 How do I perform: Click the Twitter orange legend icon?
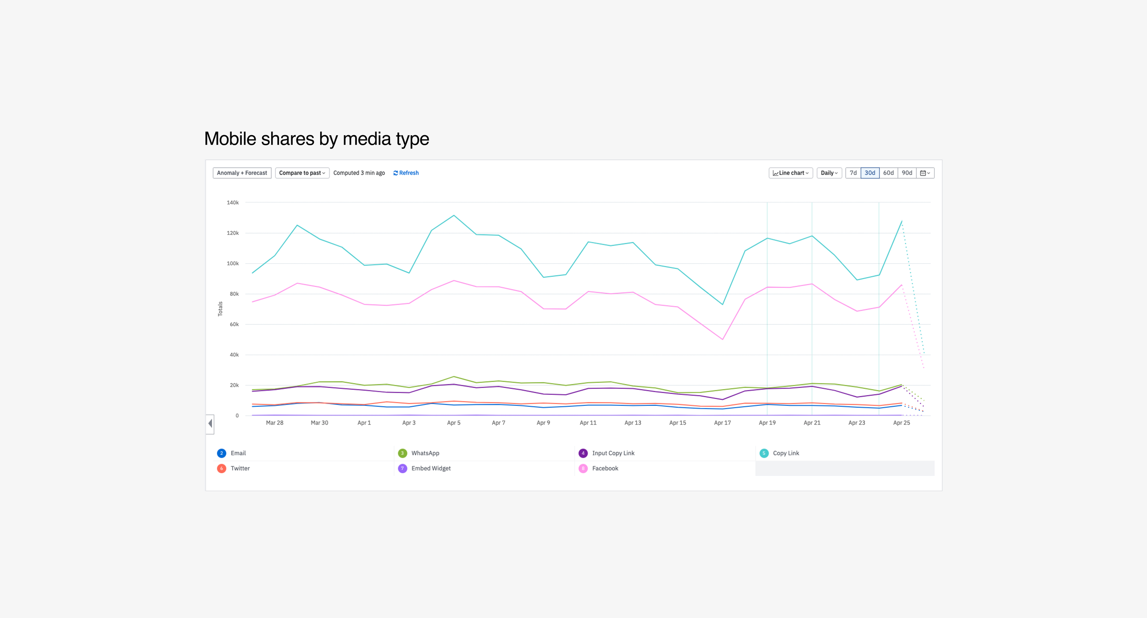click(x=222, y=468)
